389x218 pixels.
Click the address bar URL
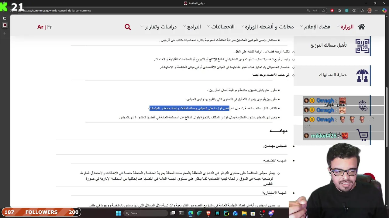[57, 11]
